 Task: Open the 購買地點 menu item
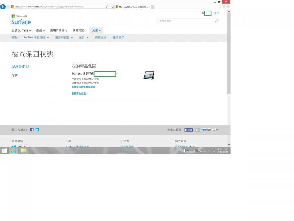click(x=78, y=30)
